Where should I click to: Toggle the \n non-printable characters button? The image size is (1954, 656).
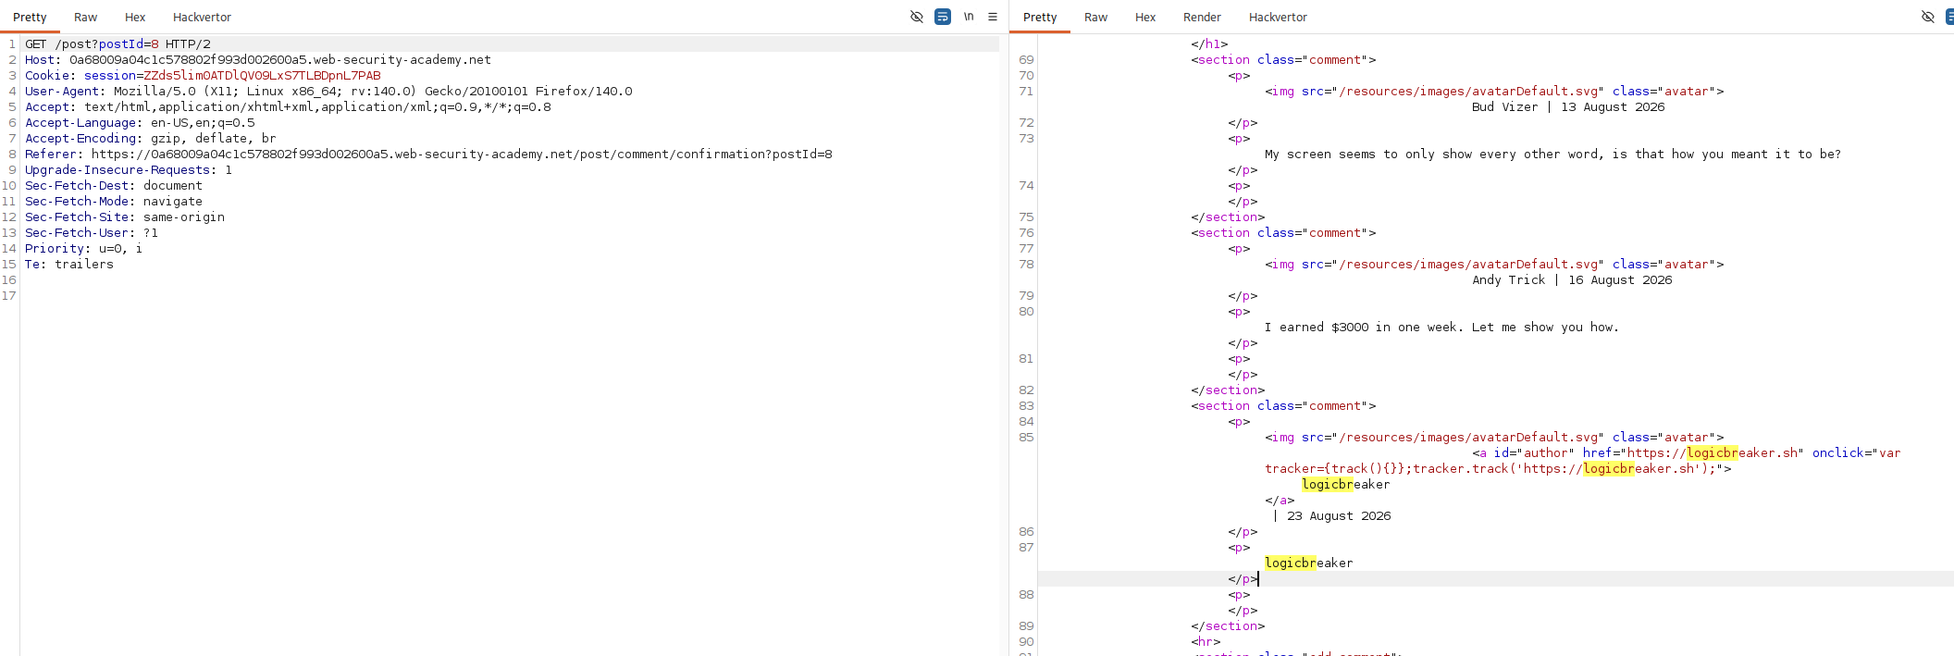[969, 17]
